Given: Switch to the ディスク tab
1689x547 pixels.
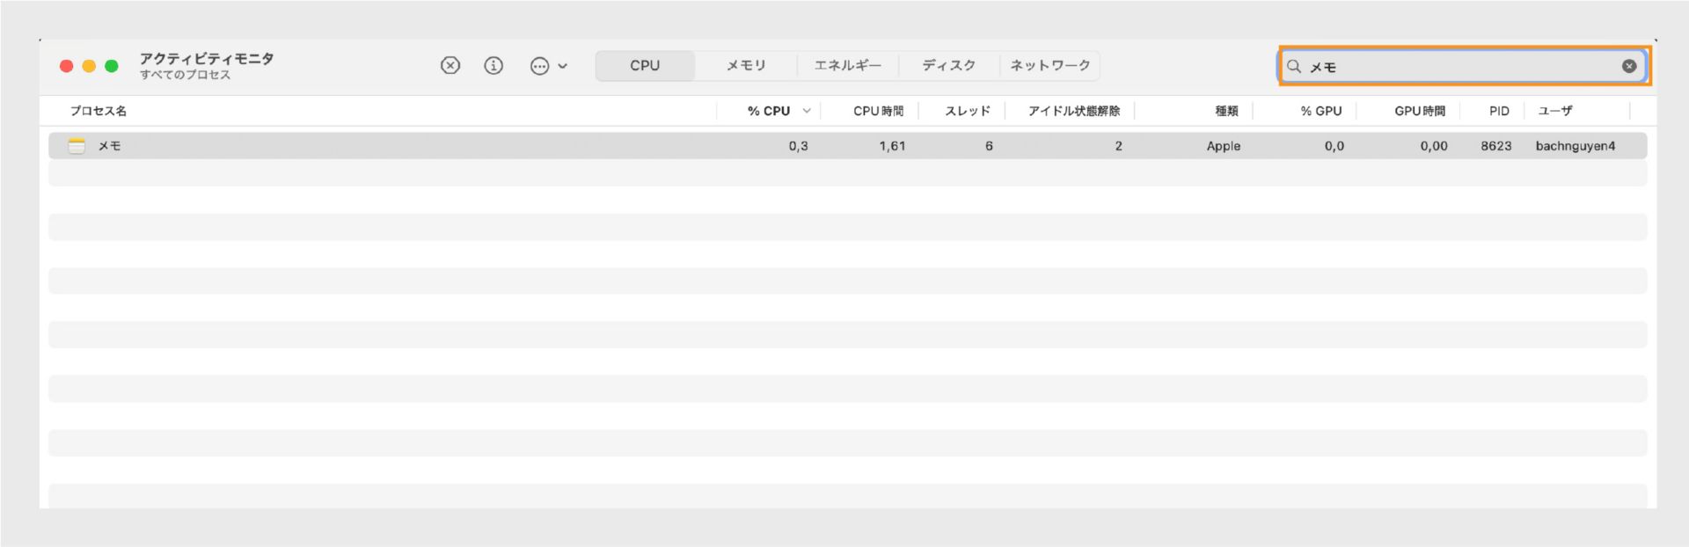Looking at the screenshot, I should click(949, 66).
